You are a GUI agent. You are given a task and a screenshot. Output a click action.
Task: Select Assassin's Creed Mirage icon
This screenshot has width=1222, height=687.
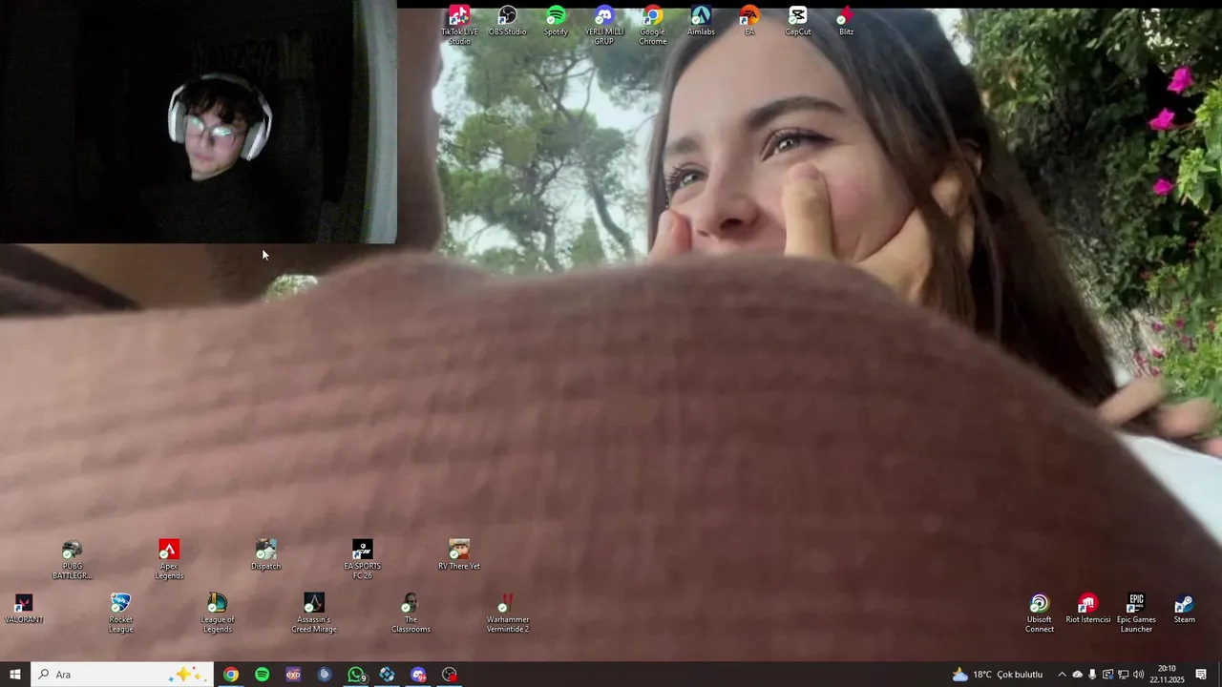tap(314, 614)
